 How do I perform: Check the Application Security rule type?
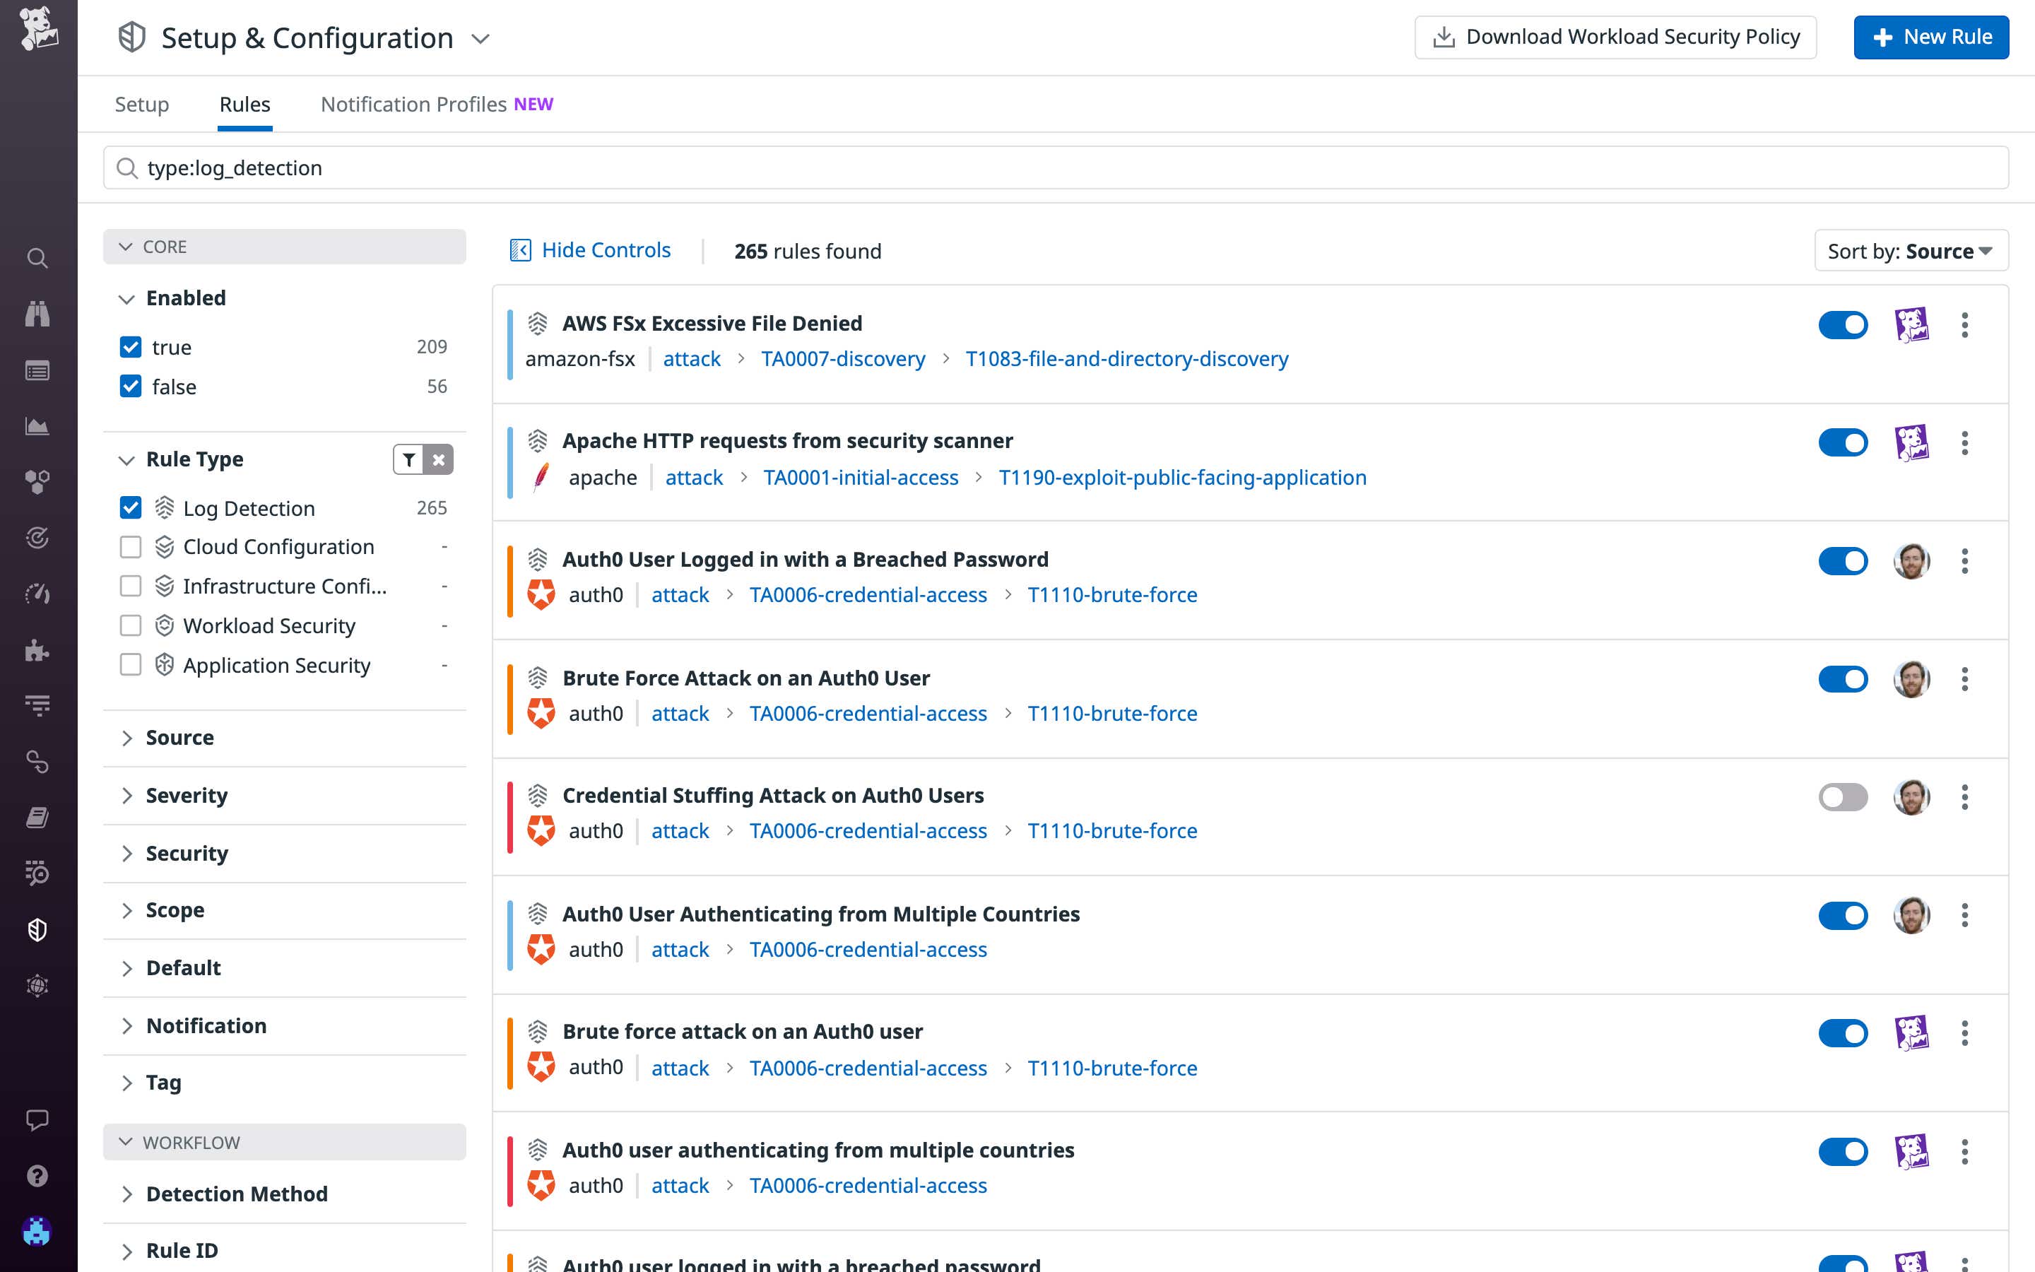[130, 666]
